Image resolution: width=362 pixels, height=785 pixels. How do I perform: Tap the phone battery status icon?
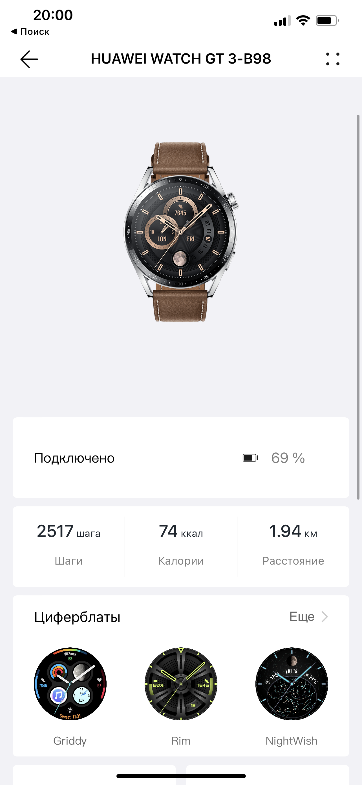327,20
